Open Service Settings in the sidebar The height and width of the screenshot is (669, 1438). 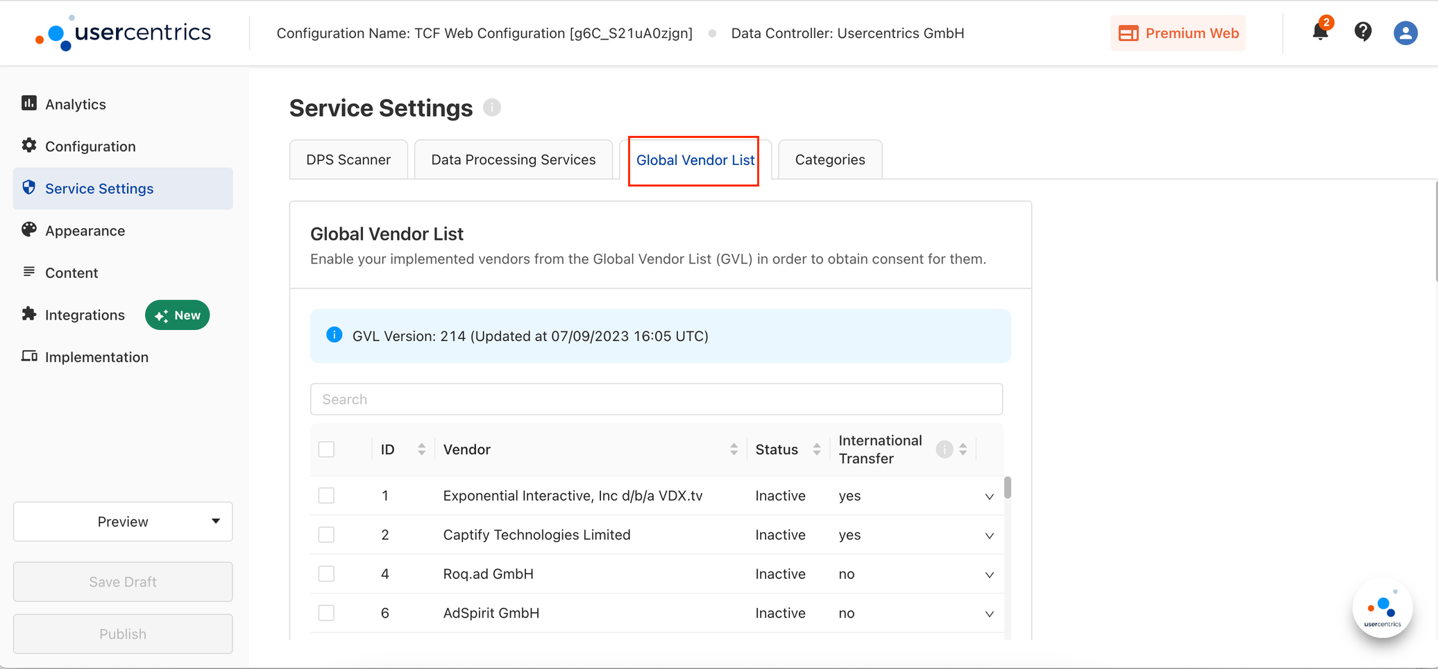123,189
